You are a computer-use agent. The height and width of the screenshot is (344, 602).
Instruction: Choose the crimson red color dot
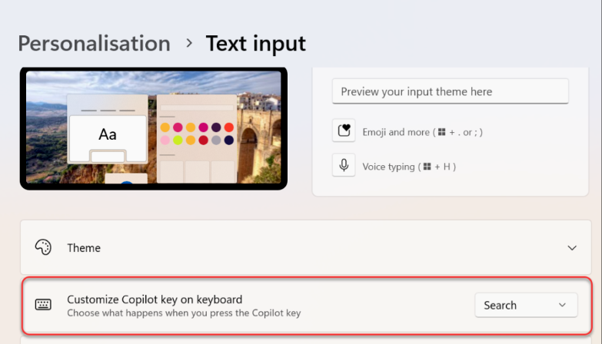[x=203, y=141]
